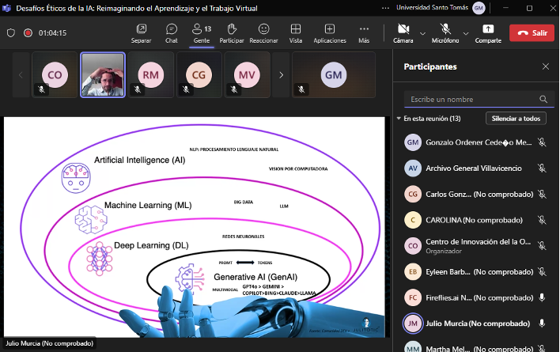Click the Silenciar a todos button

[x=516, y=119]
